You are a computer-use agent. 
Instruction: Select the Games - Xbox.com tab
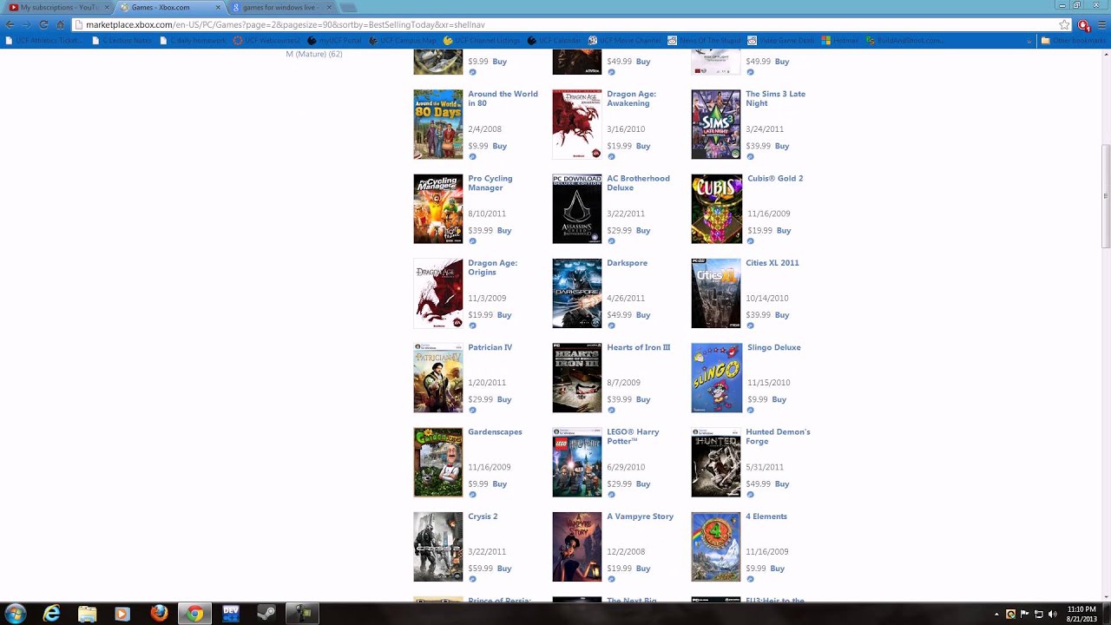pyautogui.click(x=169, y=7)
